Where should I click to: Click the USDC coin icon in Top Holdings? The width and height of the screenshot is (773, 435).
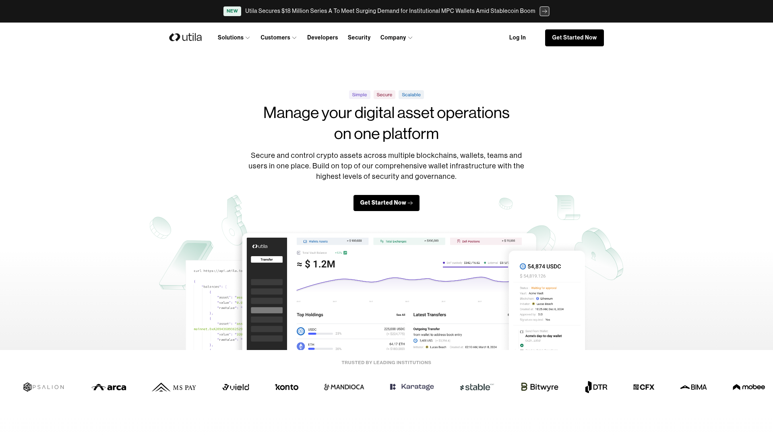click(x=301, y=331)
